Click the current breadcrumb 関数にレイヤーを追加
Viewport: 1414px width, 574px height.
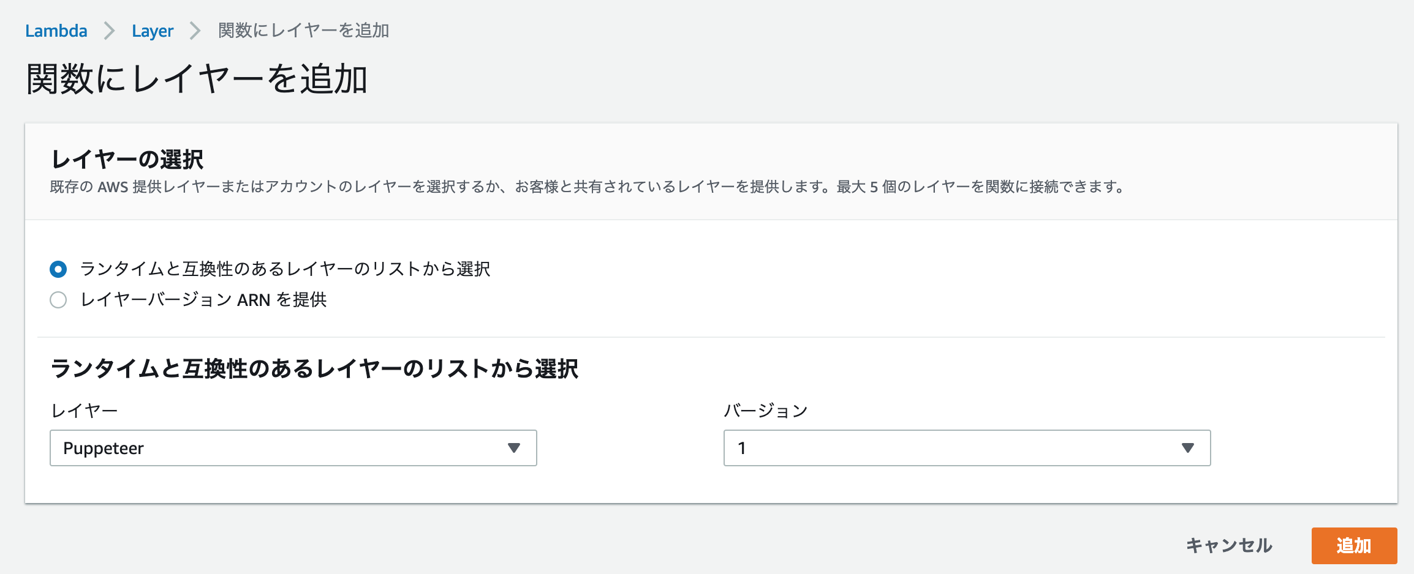coord(303,31)
